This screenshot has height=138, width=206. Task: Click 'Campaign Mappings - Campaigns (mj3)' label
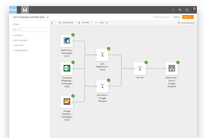click(x=67, y=82)
